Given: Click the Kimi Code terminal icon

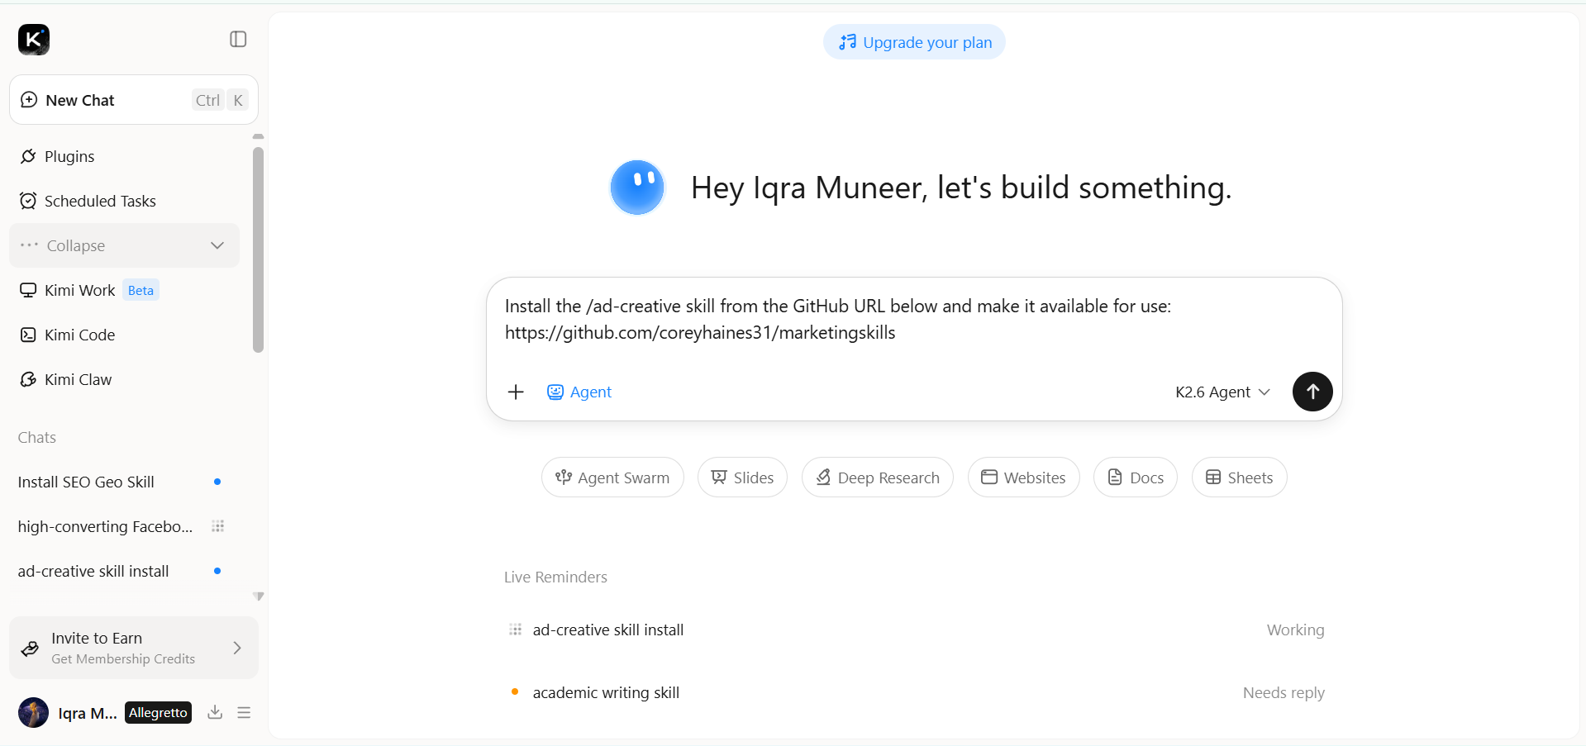Looking at the screenshot, I should pos(28,335).
